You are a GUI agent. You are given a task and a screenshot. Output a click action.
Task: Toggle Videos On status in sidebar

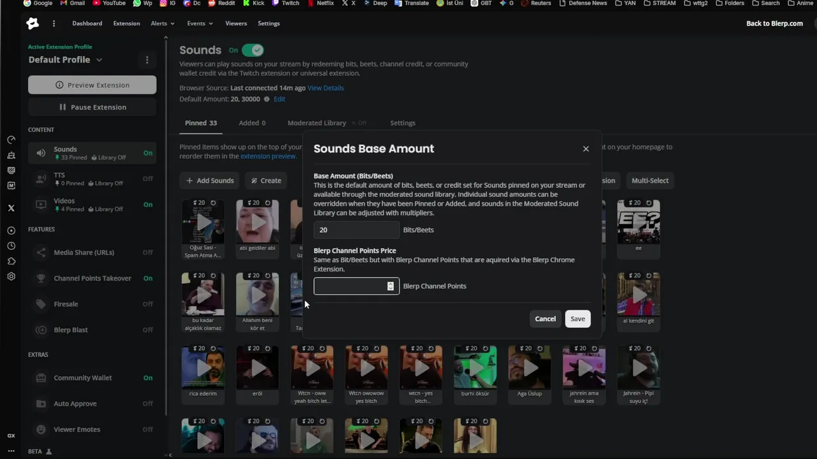147,205
